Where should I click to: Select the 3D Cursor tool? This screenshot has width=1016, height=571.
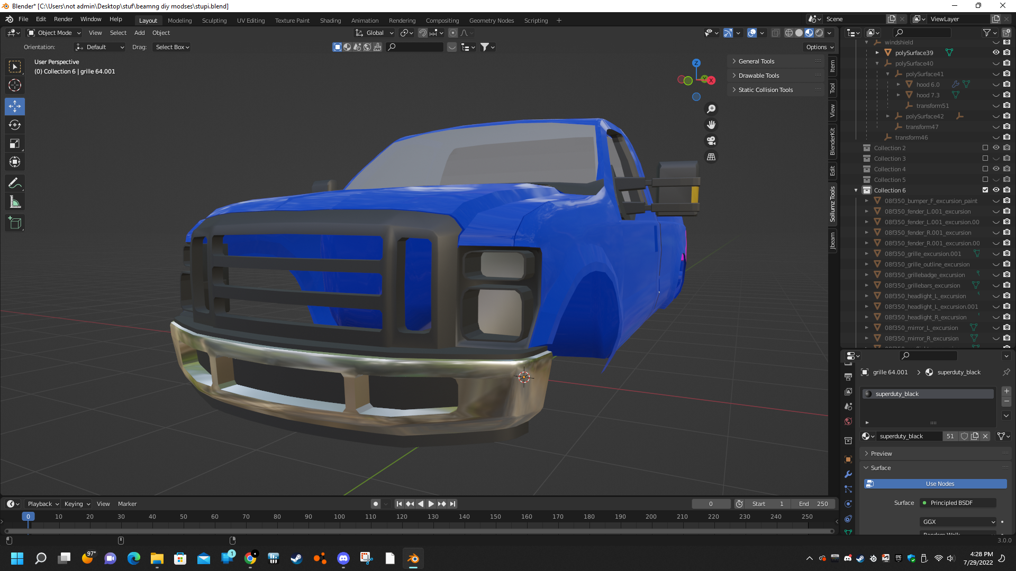coord(15,85)
